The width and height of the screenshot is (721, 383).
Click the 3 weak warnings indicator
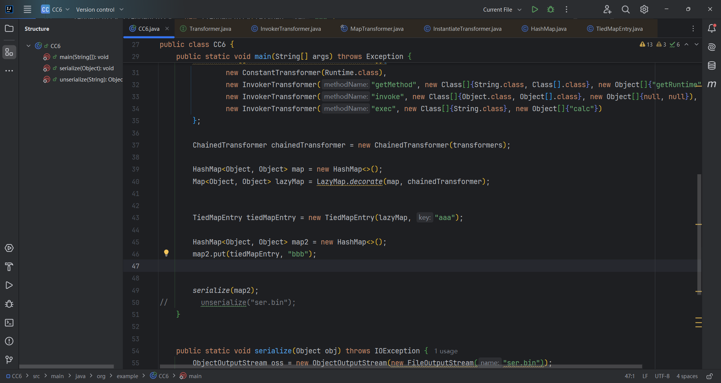[661, 44]
